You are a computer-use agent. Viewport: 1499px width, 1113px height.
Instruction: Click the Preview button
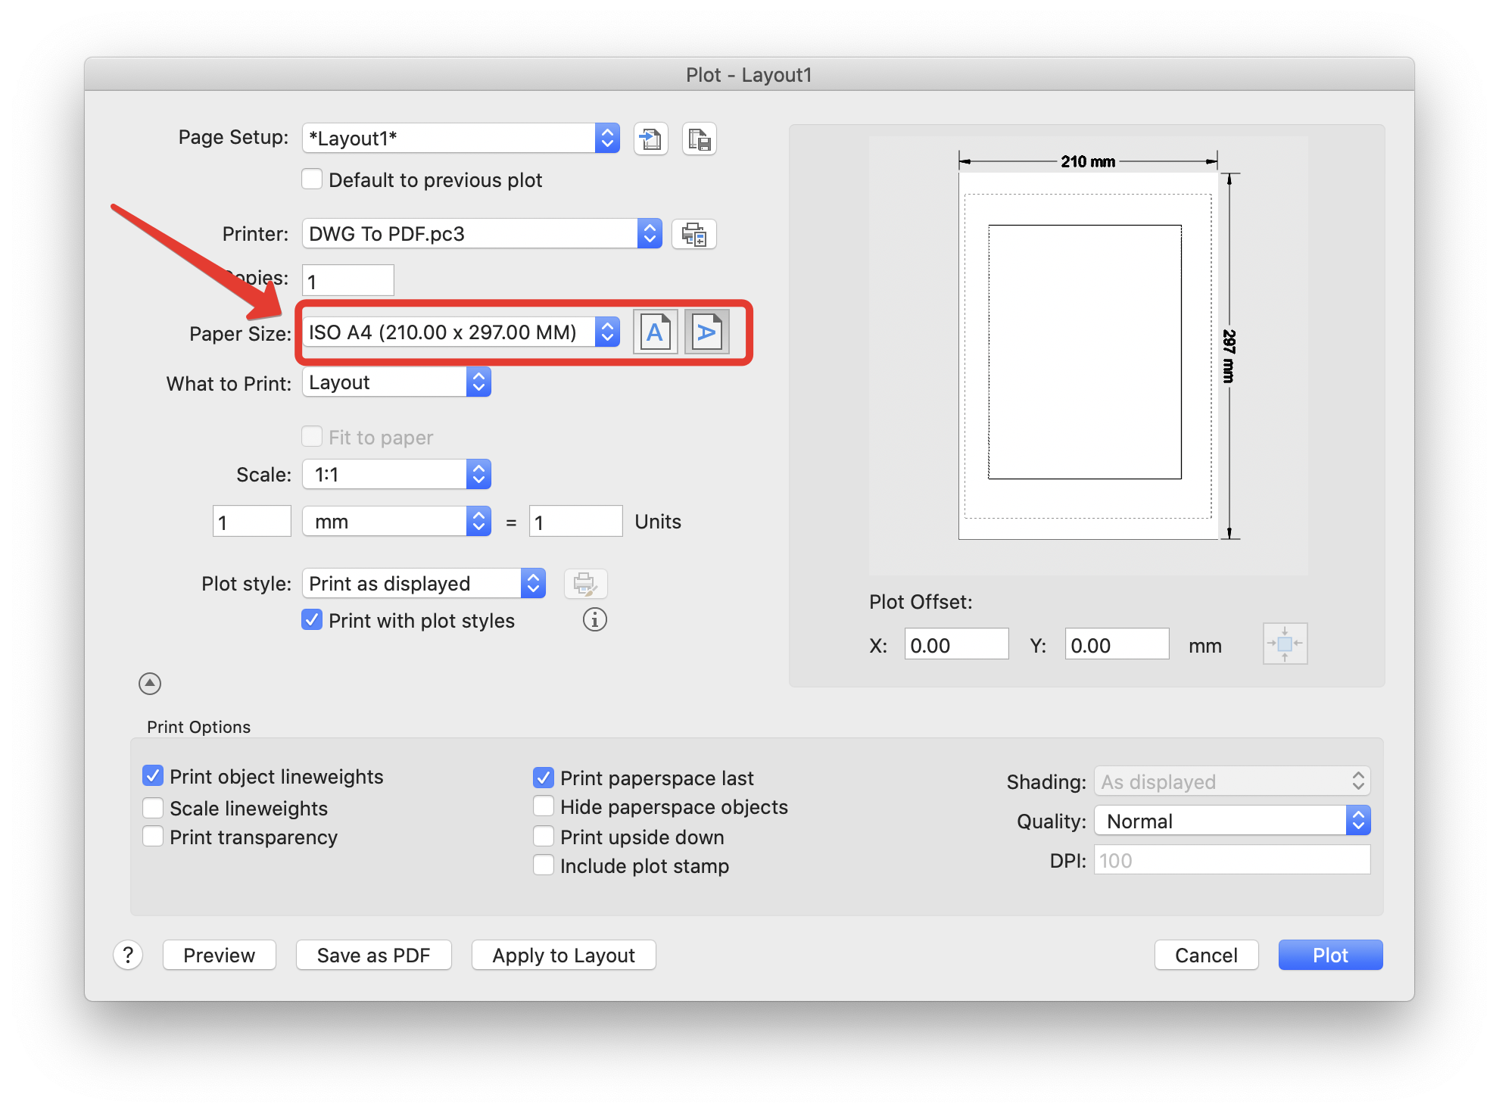[x=220, y=956]
